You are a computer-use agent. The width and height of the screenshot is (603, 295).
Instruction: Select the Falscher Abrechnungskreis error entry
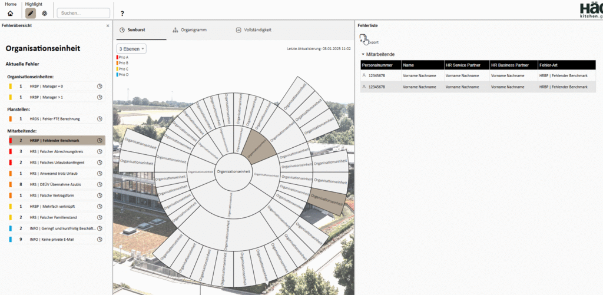[57, 151]
